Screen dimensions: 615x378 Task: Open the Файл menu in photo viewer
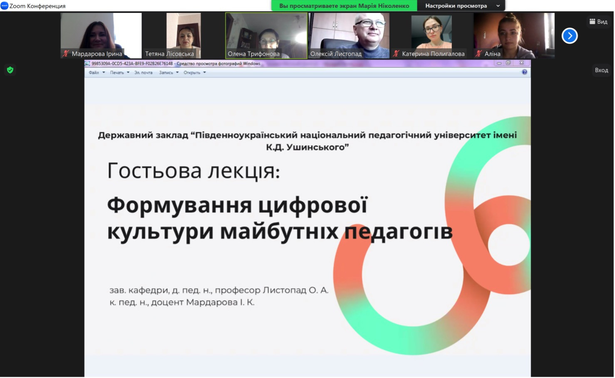tap(97, 73)
